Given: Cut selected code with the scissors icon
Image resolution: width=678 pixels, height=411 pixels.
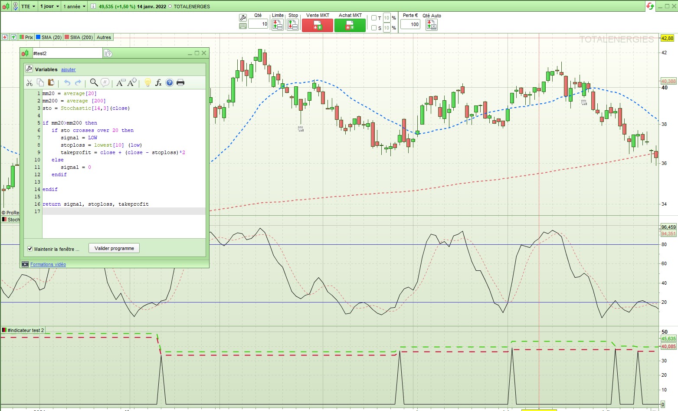Looking at the screenshot, I should (29, 82).
